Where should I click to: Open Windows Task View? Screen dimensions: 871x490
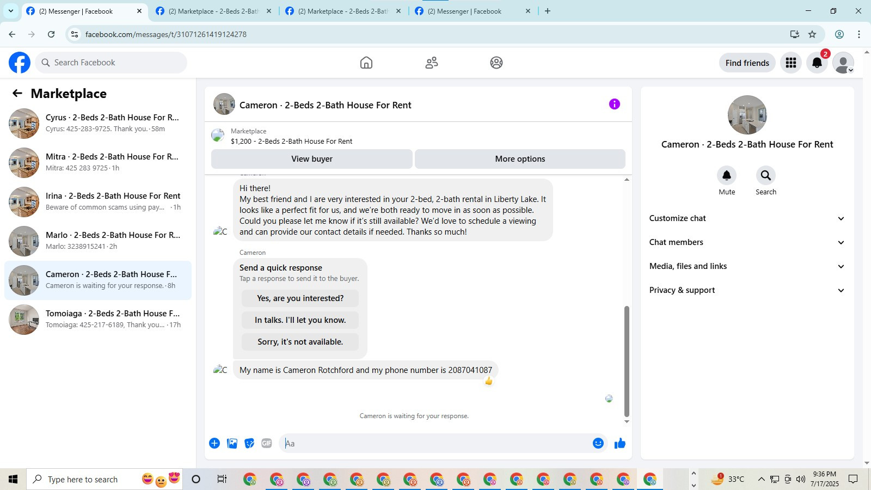point(222,479)
